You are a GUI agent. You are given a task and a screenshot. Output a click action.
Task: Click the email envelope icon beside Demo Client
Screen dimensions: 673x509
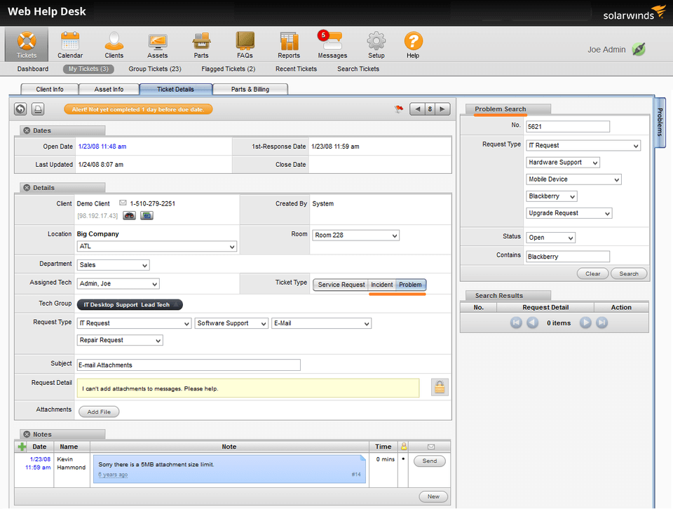point(123,203)
